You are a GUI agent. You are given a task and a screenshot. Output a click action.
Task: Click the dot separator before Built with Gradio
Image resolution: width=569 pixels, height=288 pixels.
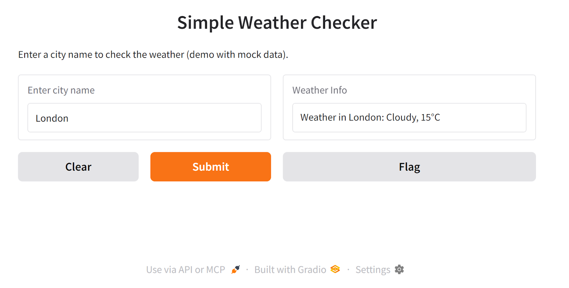(247, 270)
